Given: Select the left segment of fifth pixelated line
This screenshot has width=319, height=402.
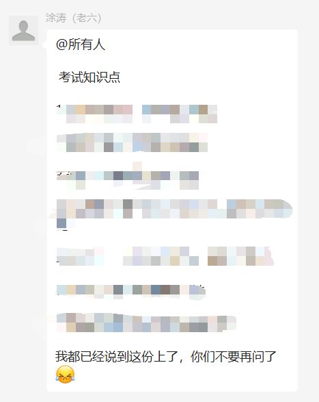Looking at the screenshot, I should 80,256.
